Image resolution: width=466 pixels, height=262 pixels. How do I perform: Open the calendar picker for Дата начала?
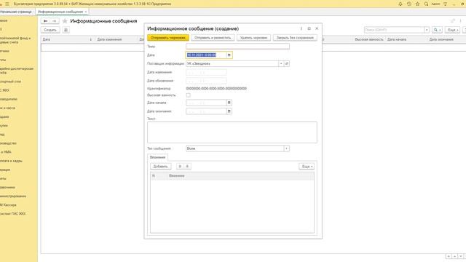[229, 103]
